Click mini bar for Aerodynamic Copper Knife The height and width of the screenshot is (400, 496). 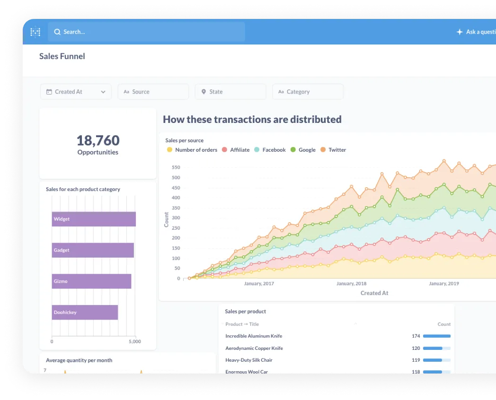(x=437, y=348)
